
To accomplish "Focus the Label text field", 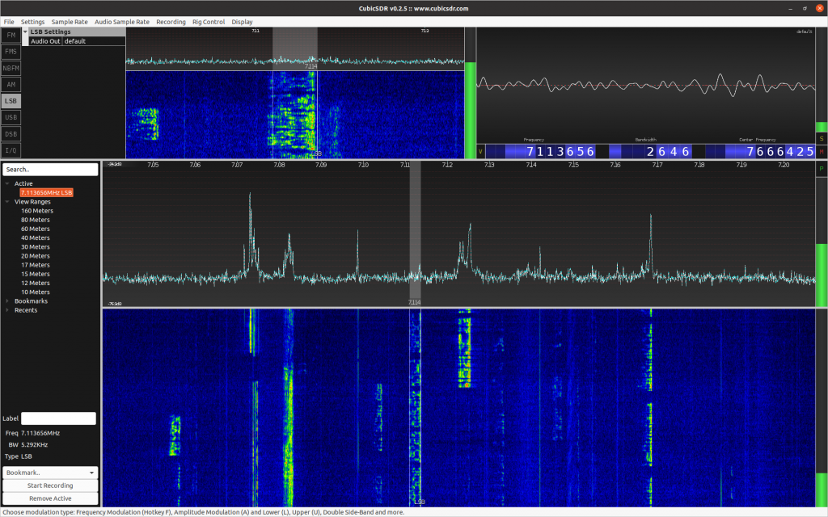I will pos(58,418).
